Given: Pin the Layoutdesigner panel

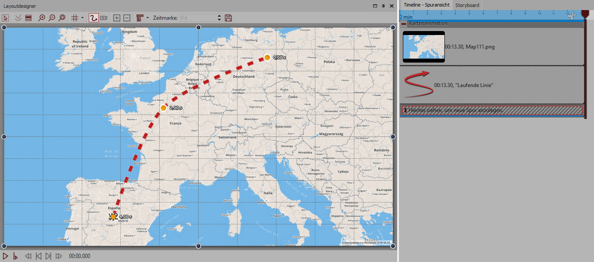Looking at the screenshot, I should coord(383,6).
